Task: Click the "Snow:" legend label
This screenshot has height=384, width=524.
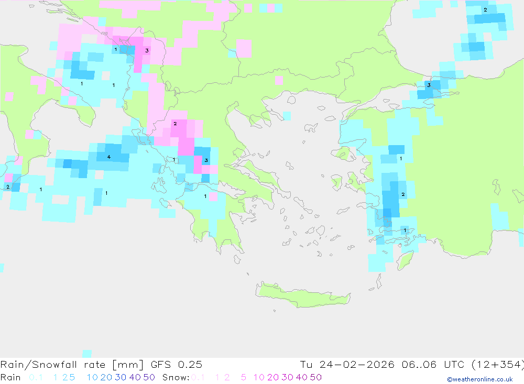Action: pyautogui.click(x=176, y=377)
